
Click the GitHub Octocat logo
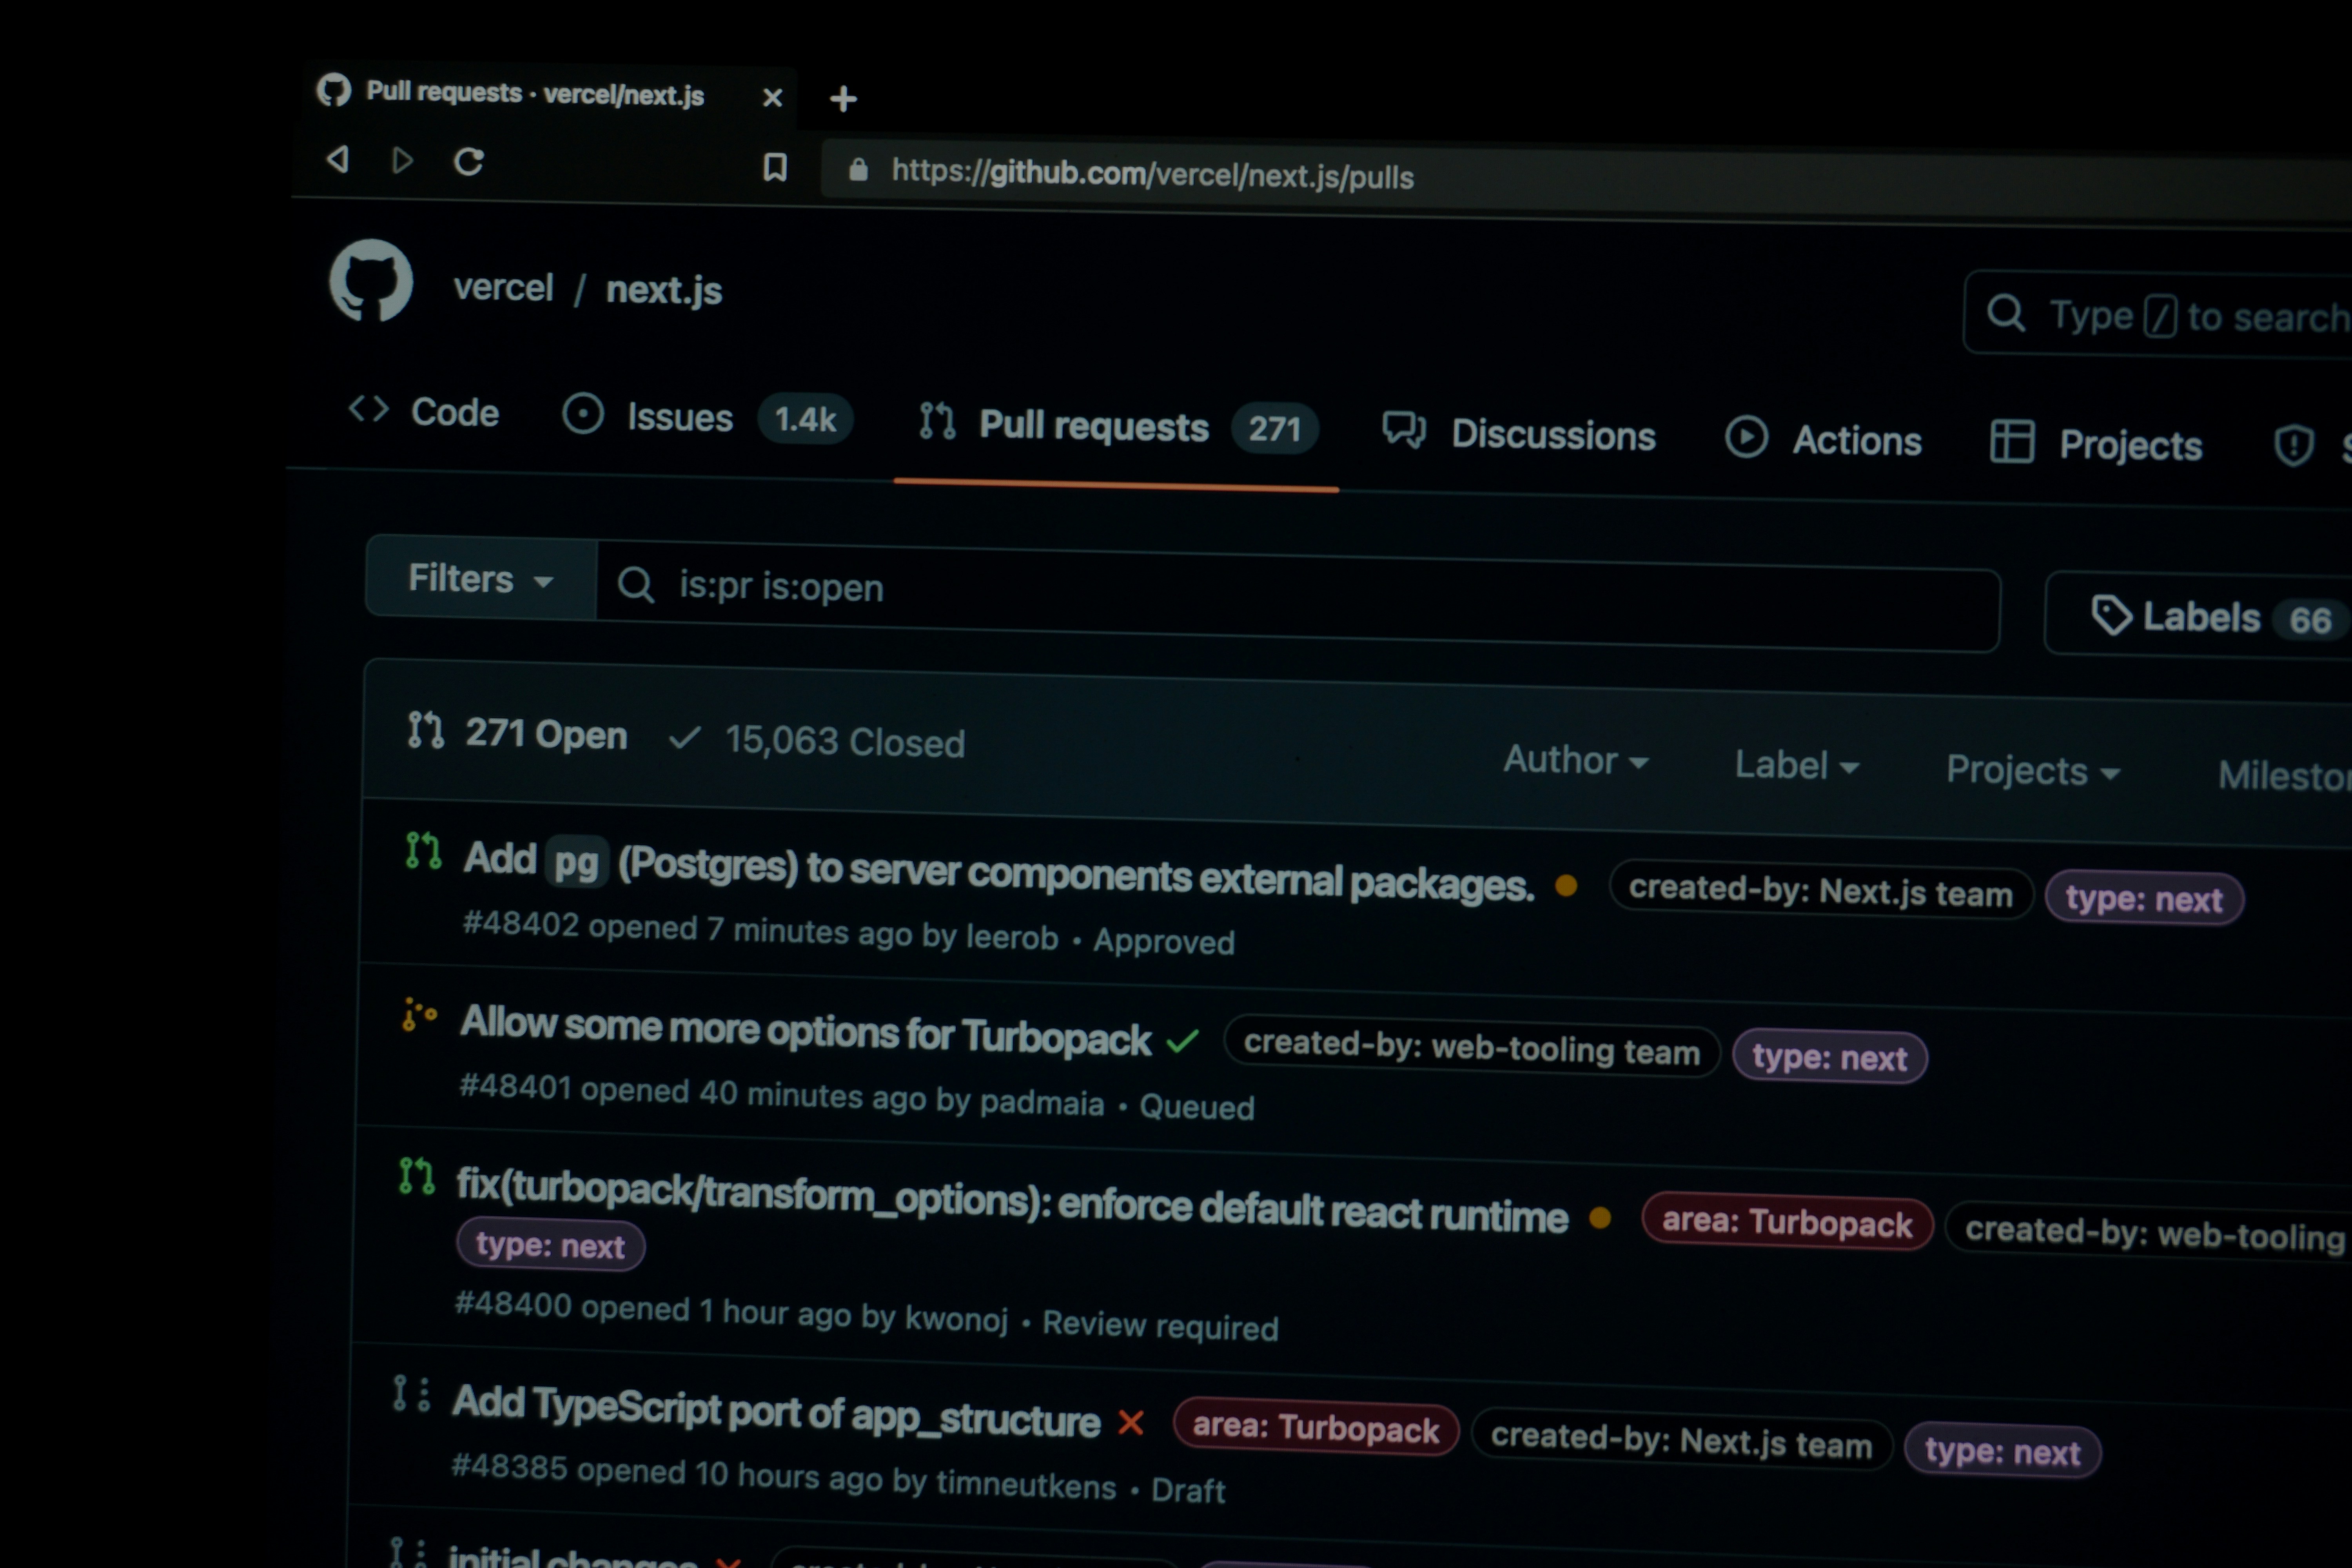(x=370, y=281)
